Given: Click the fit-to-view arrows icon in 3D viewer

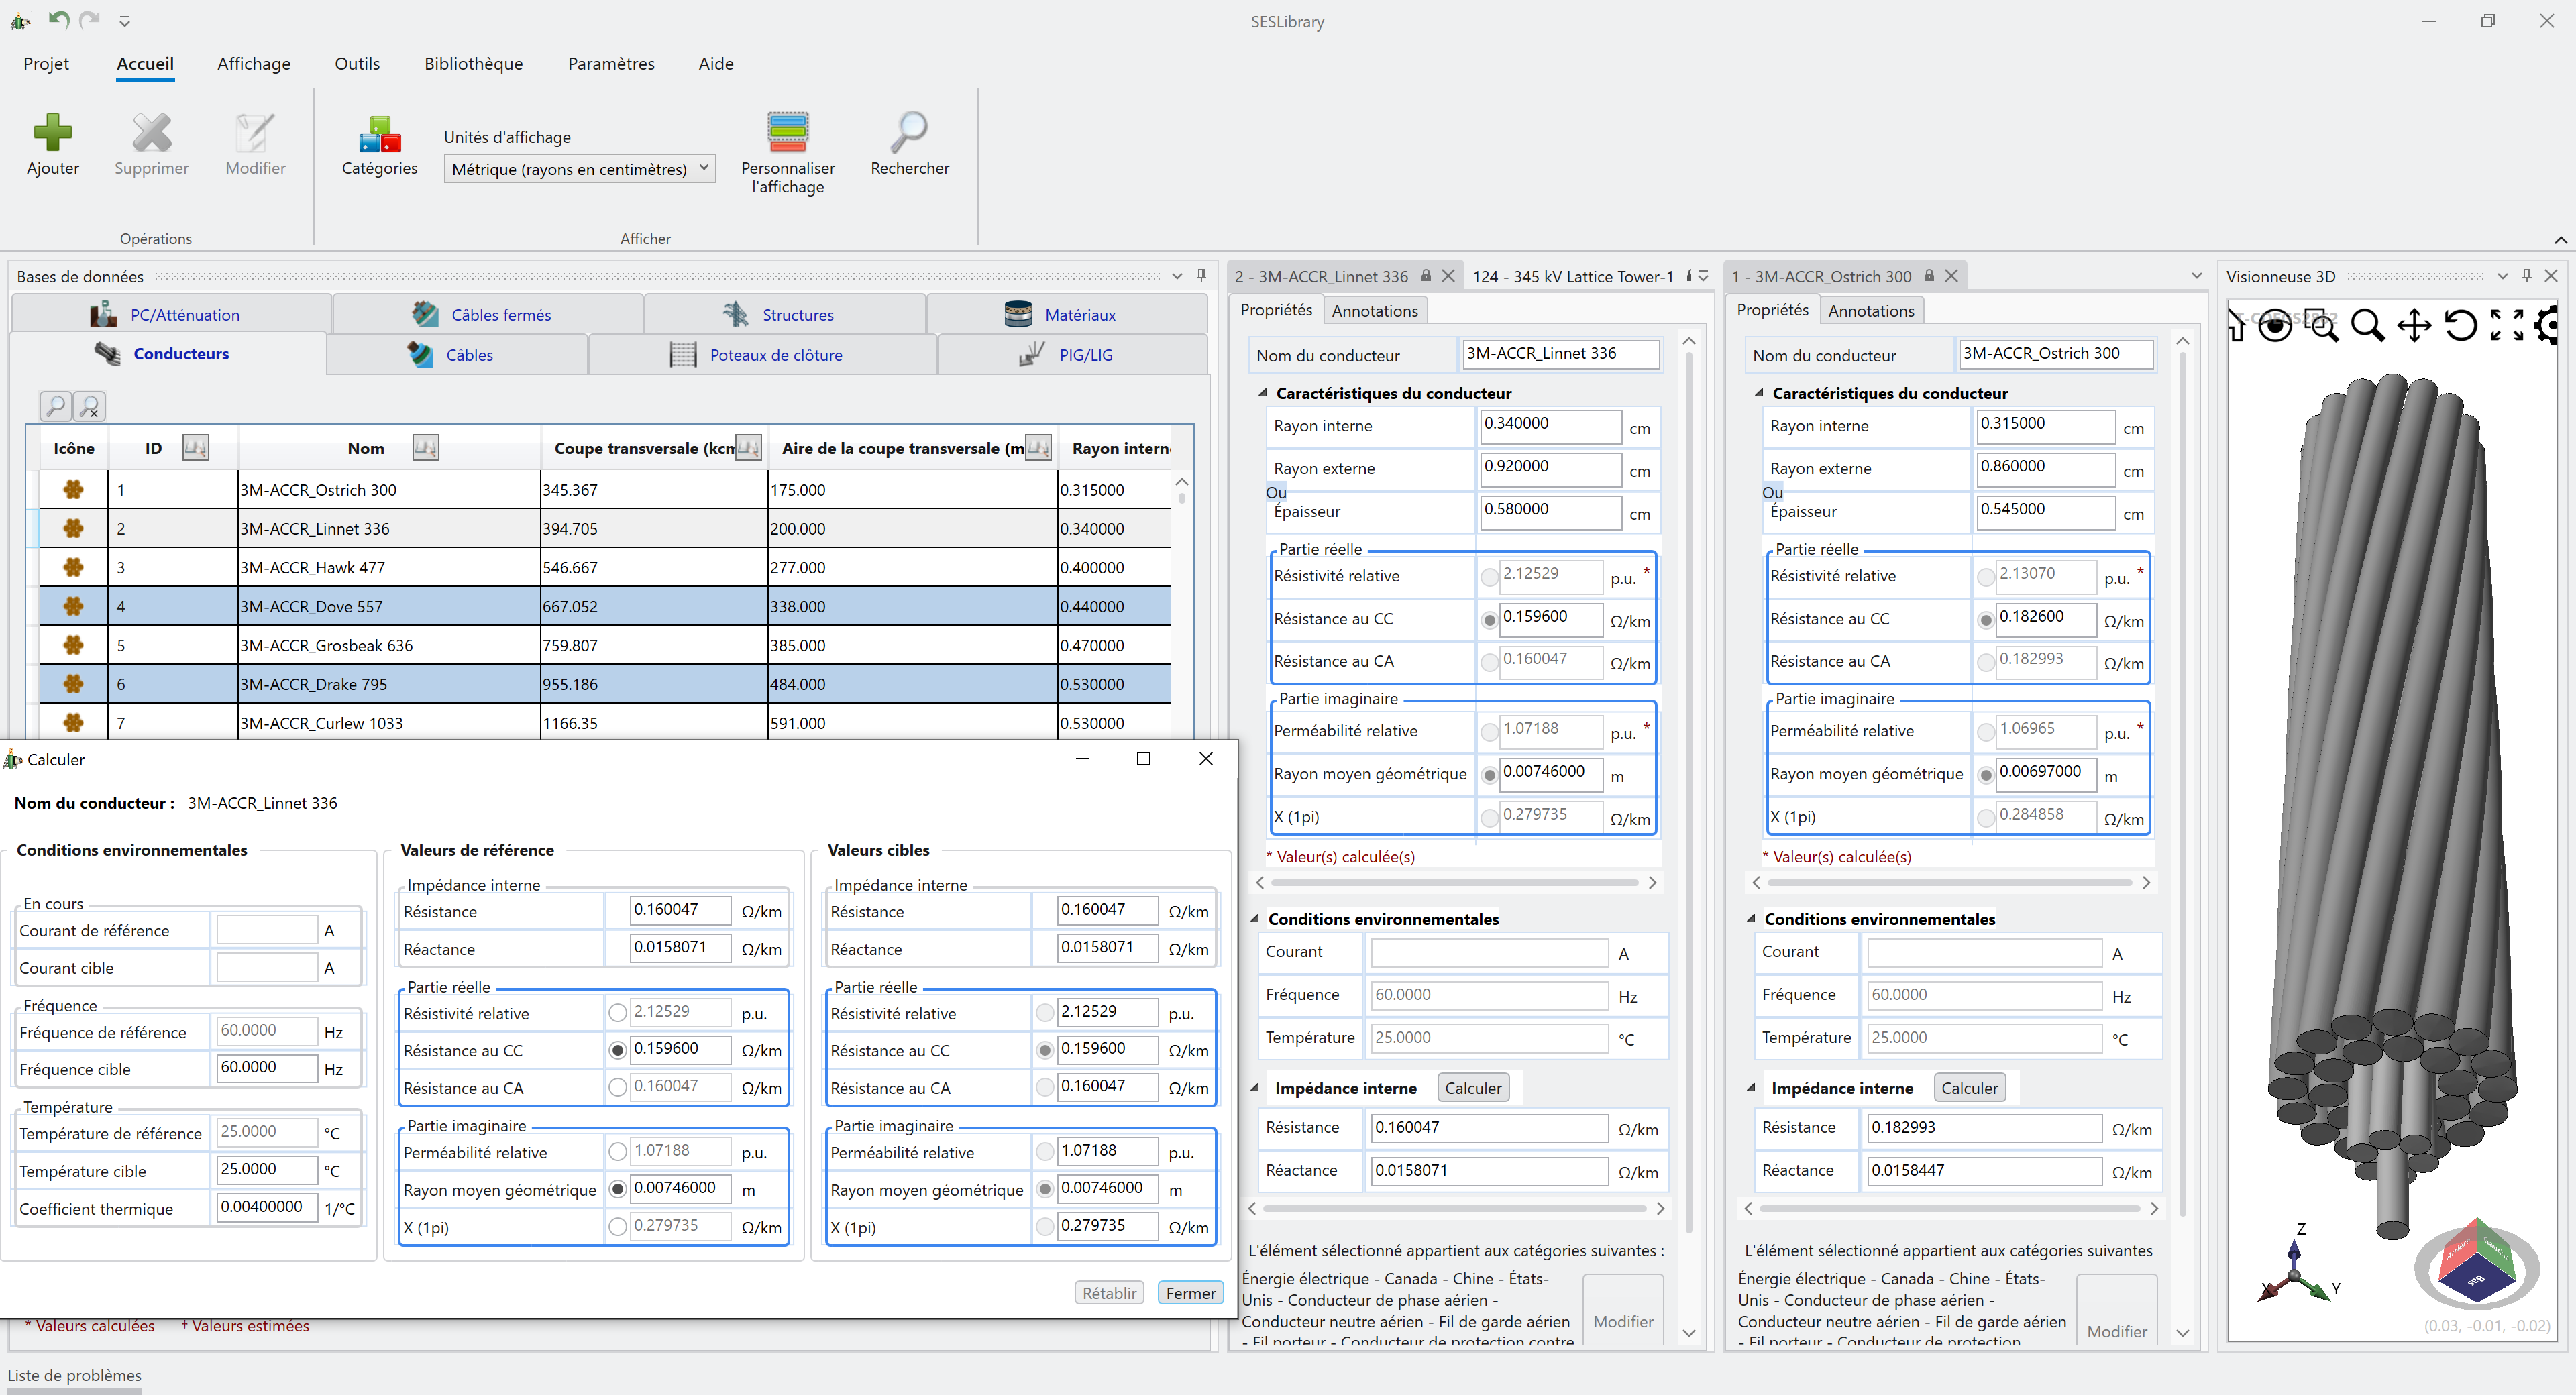Looking at the screenshot, I should 2506,325.
